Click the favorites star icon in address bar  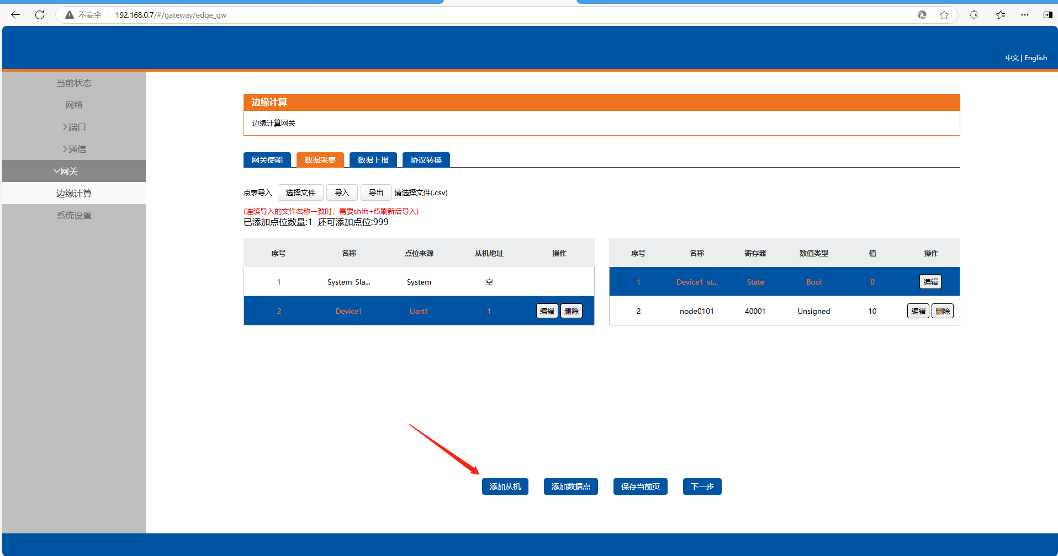click(x=944, y=15)
